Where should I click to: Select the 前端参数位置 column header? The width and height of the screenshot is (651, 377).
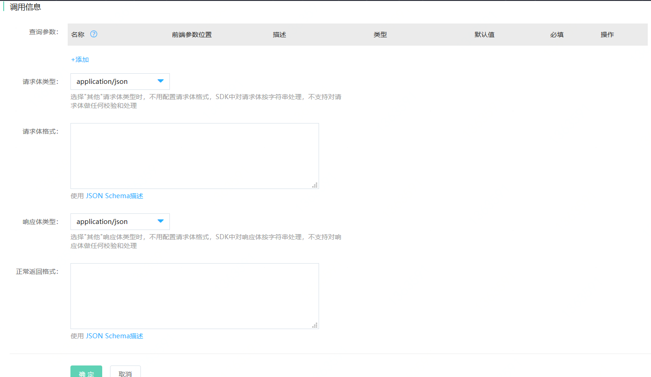pos(192,35)
